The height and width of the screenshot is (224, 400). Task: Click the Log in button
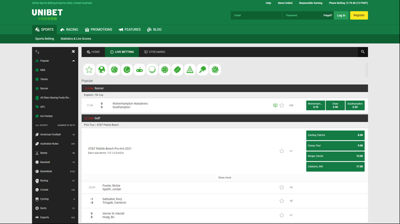click(341, 15)
